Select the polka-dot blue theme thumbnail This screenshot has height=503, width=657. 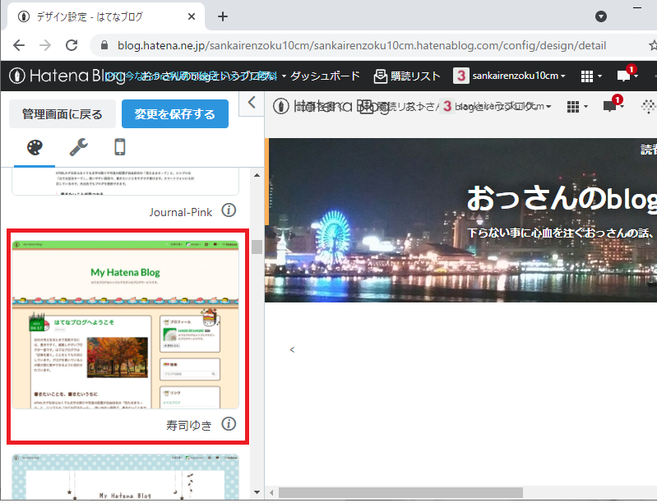click(x=125, y=477)
